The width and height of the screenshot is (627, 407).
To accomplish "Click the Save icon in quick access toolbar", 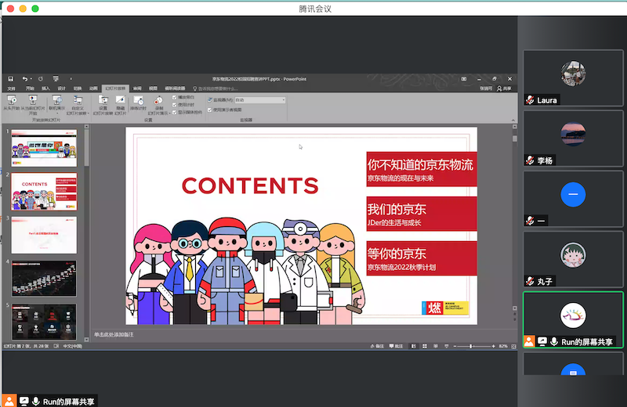I will (x=10, y=79).
